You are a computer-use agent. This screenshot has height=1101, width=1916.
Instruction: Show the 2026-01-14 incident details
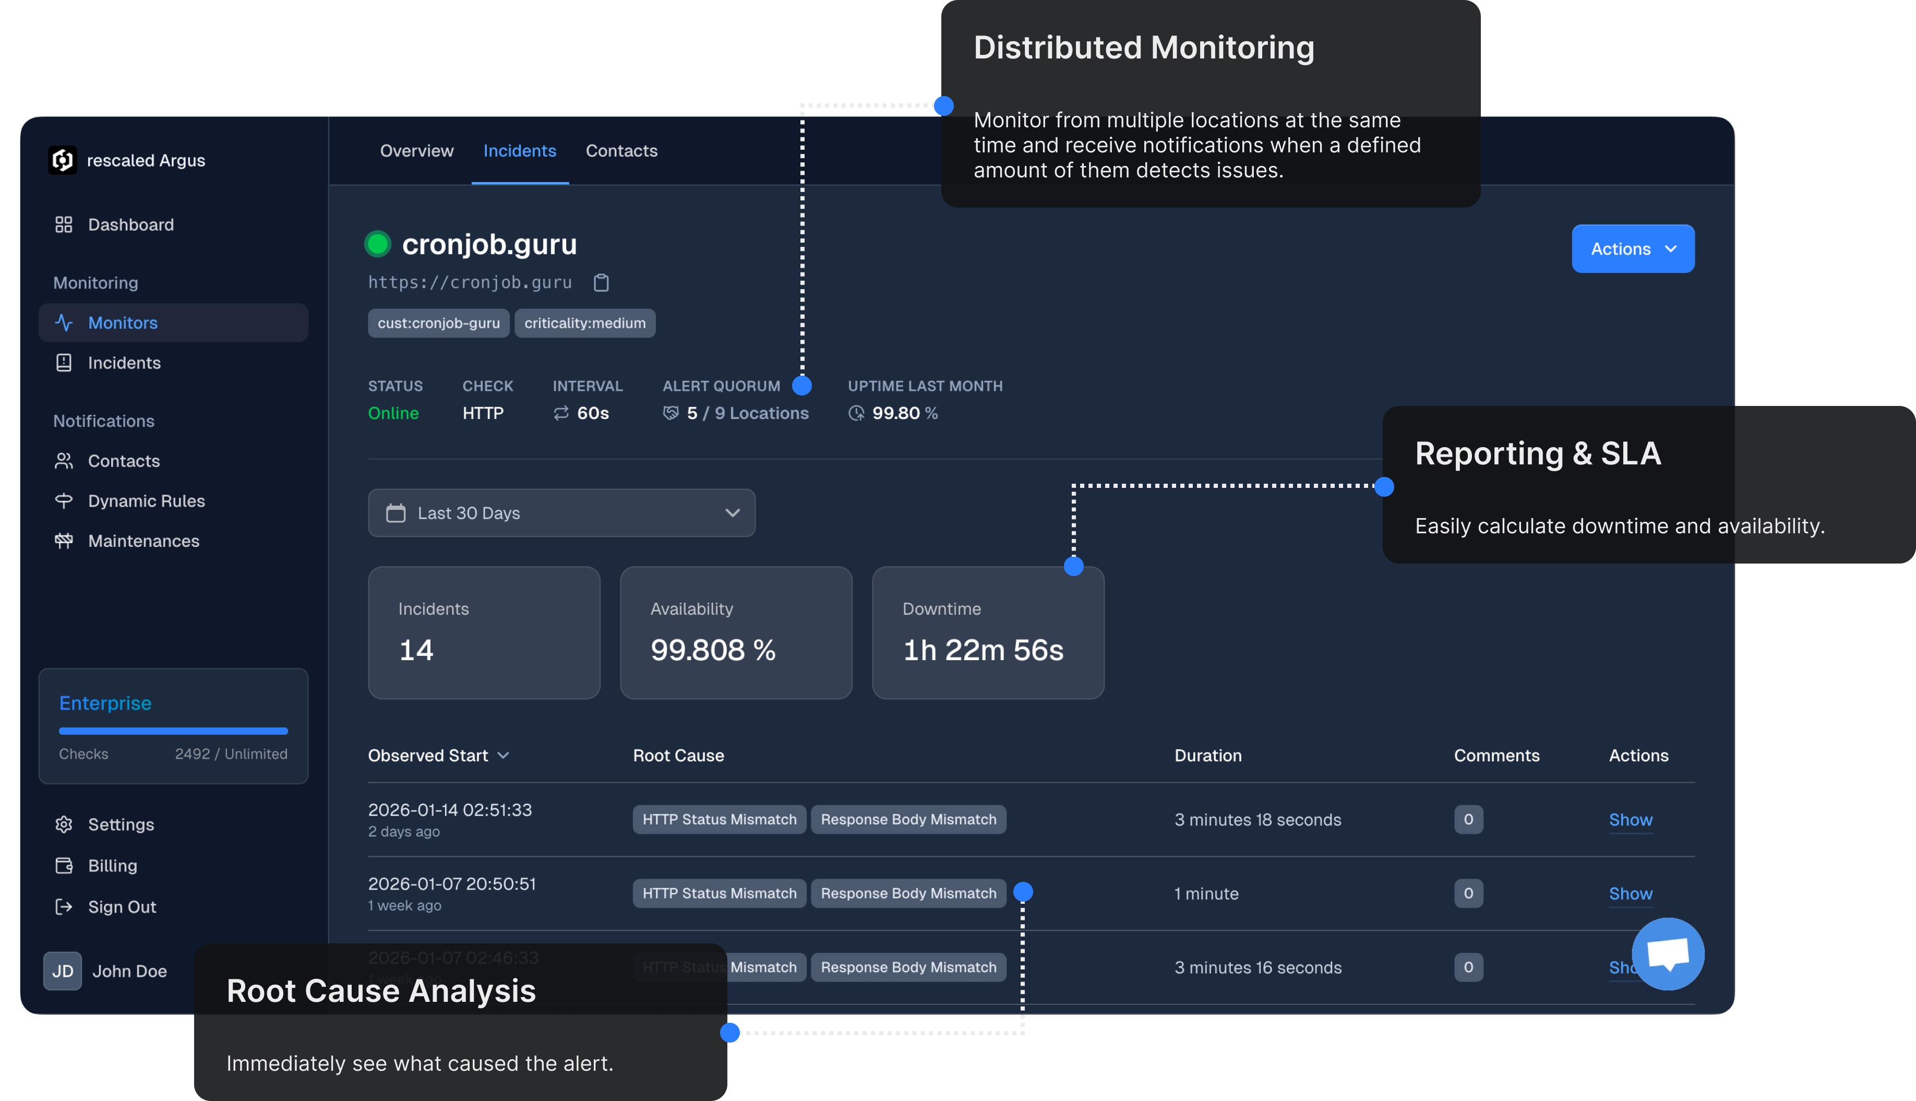tap(1630, 820)
